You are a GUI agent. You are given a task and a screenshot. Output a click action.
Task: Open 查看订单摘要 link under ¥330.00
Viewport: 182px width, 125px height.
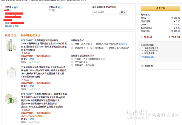(36, 56)
